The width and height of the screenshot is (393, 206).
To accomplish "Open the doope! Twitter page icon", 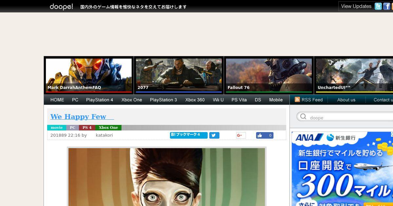I will click(378, 6).
